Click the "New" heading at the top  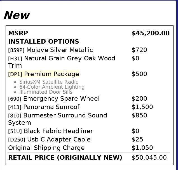pos(16,15)
